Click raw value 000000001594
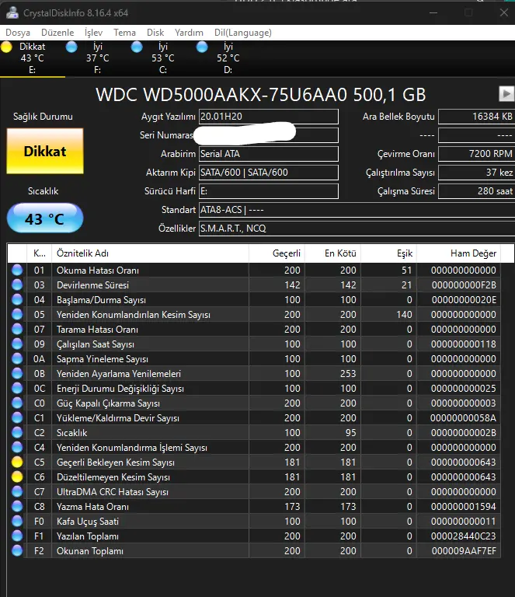 pos(463,506)
